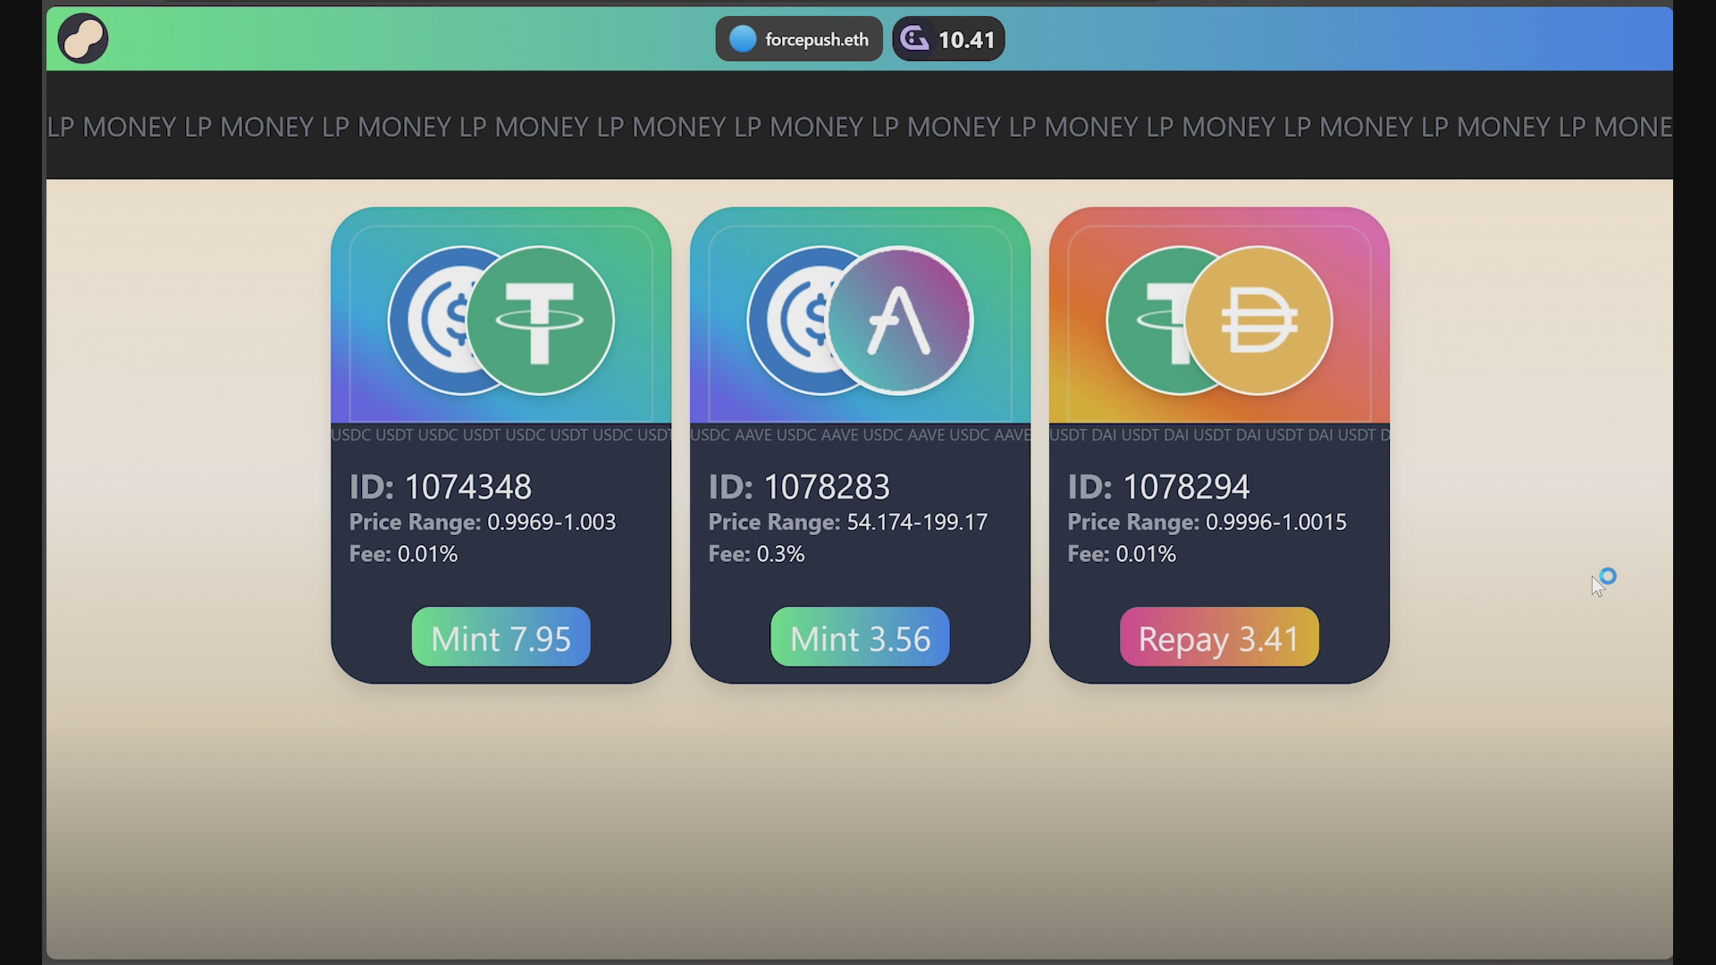Click Tether coin icon on card 1078294
The width and height of the screenshot is (1716, 965).
coord(1148,320)
